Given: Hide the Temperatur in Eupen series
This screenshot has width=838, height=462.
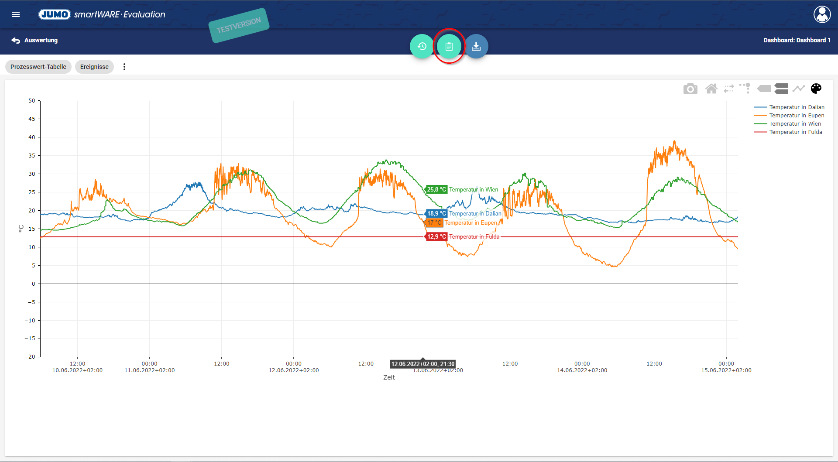Looking at the screenshot, I should (796, 116).
